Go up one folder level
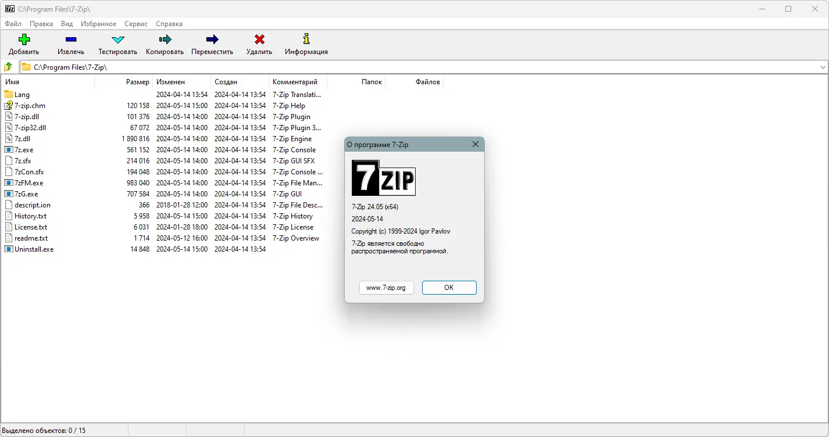Viewport: 829px width, 437px height. click(8, 67)
